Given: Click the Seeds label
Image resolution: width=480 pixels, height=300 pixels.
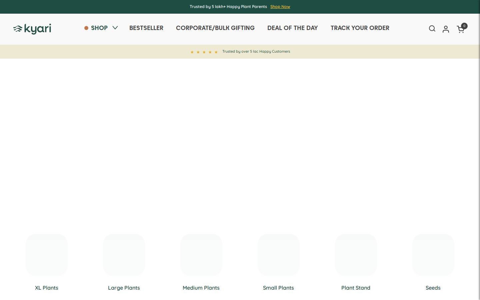Looking at the screenshot, I should coord(433,288).
